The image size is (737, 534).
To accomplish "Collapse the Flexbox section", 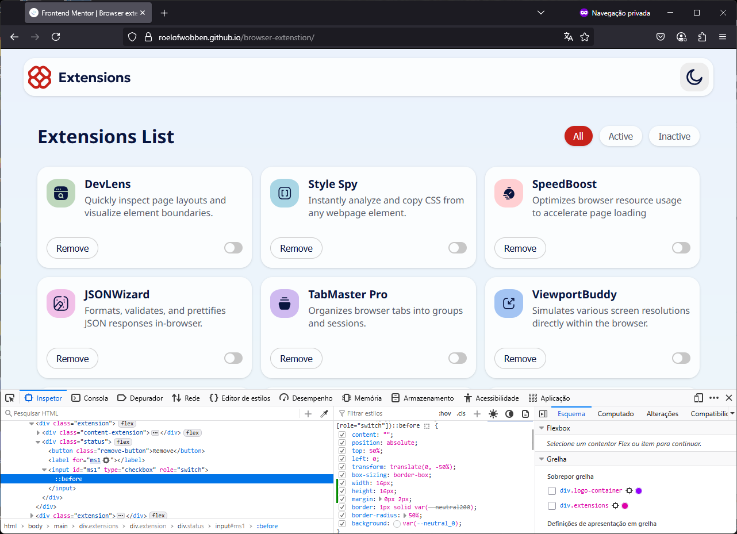I will [541, 428].
